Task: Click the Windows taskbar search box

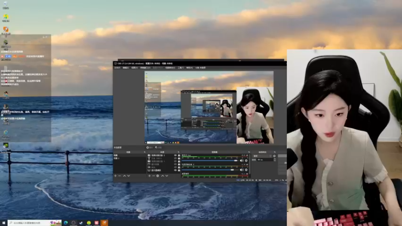Action: pyautogui.click(x=35, y=222)
